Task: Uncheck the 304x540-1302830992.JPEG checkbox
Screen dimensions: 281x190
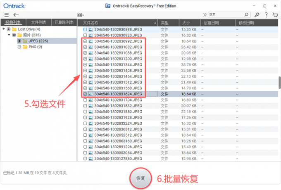Action: pos(85,41)
